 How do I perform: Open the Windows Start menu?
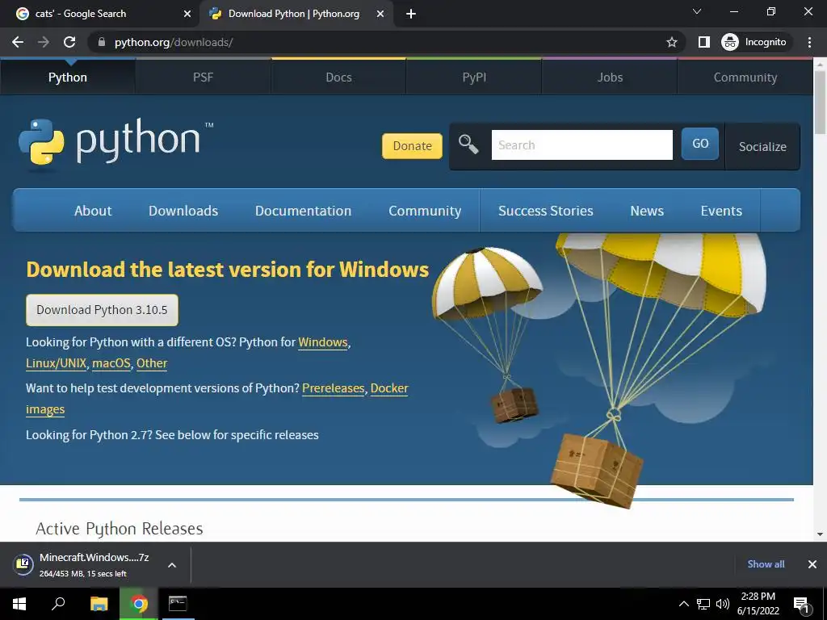pyautogui.click(x=19, y=604)
